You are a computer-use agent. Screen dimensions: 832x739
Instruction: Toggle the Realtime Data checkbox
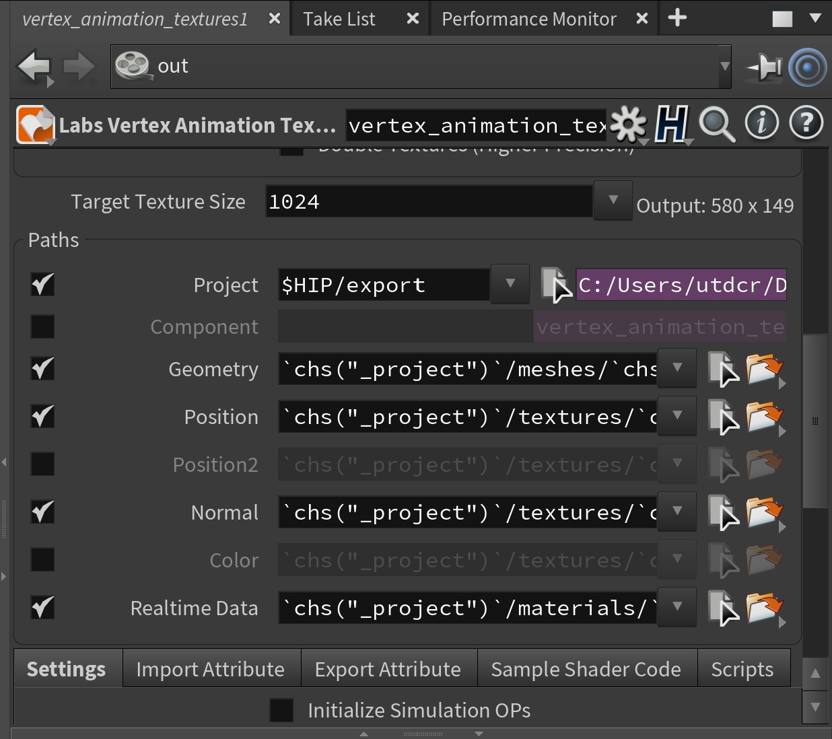[42, 608]
